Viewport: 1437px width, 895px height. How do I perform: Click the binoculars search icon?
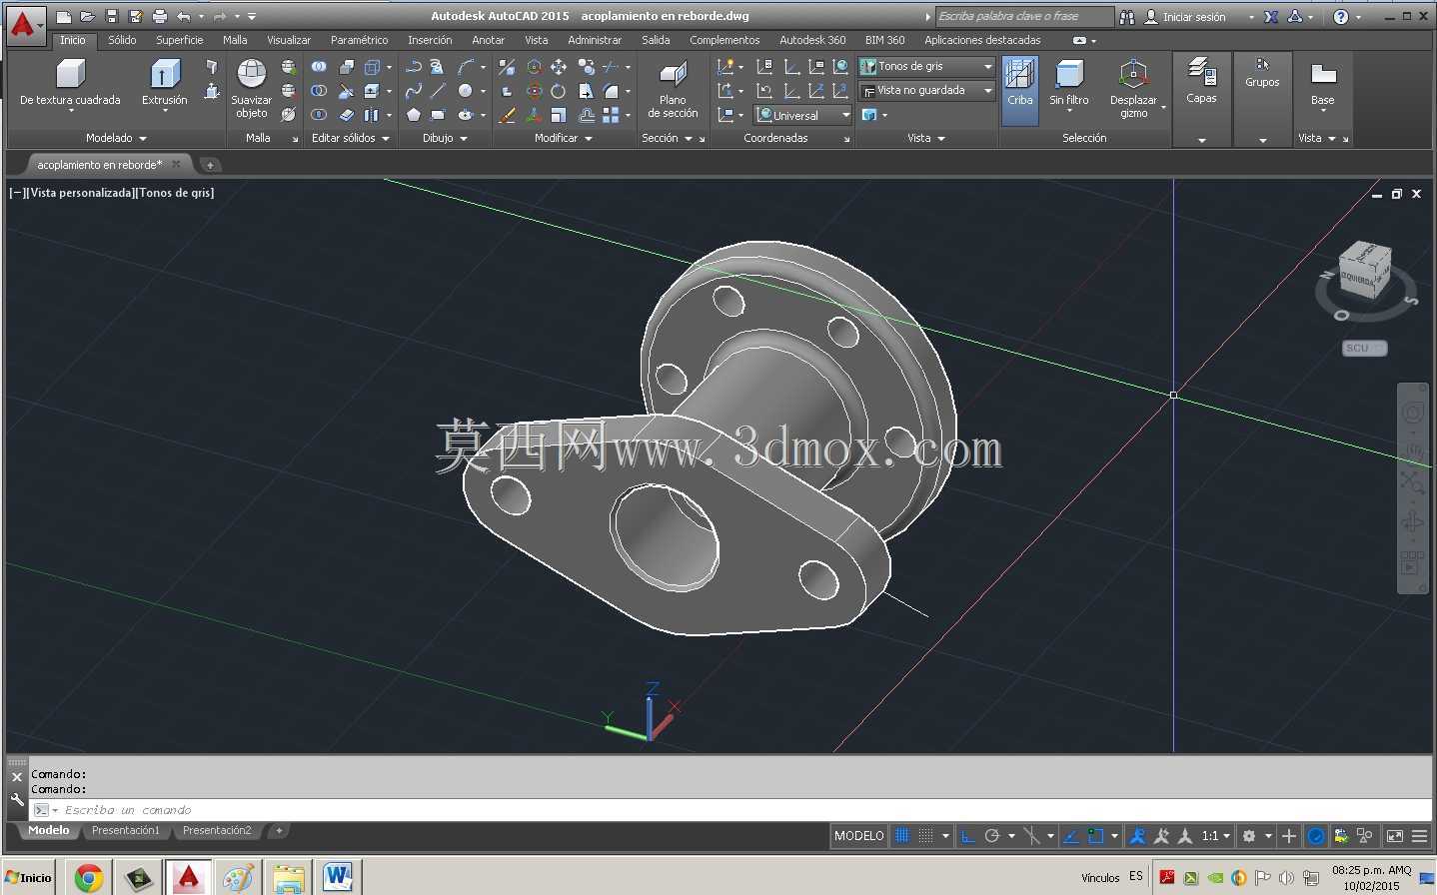pos(1127,17)
